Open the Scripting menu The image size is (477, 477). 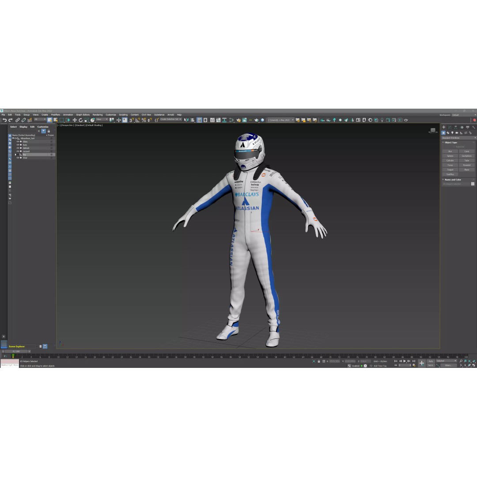coord(123,115)
